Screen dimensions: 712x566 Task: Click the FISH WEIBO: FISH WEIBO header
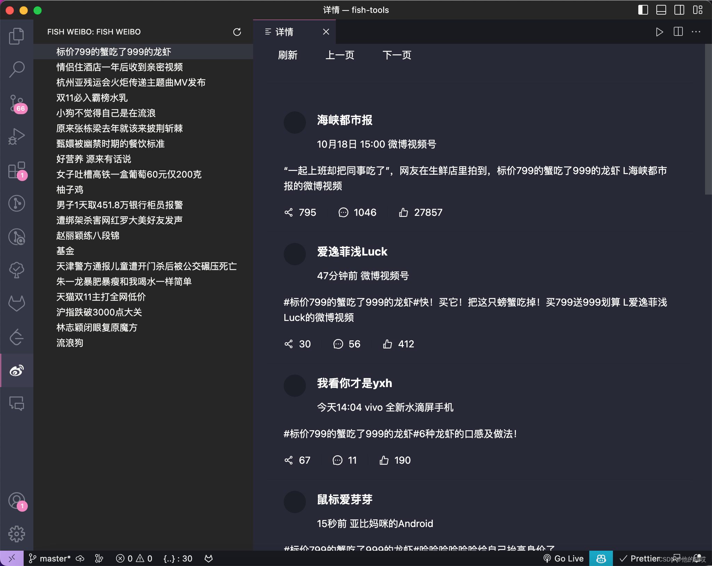pyautogui.click(x=94, y=32)
